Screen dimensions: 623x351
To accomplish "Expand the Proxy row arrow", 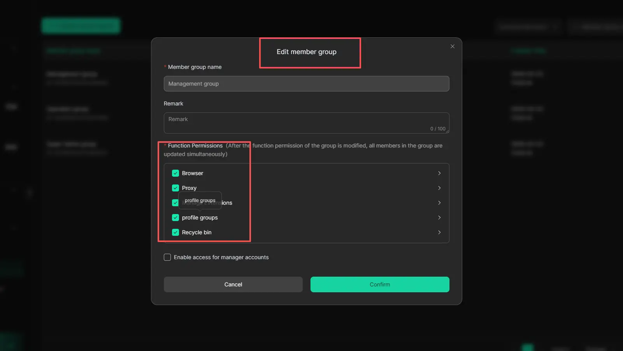I will (439, 188).
